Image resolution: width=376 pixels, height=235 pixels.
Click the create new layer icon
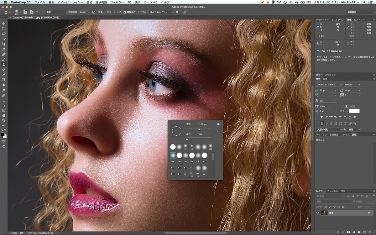pos(364,232)
